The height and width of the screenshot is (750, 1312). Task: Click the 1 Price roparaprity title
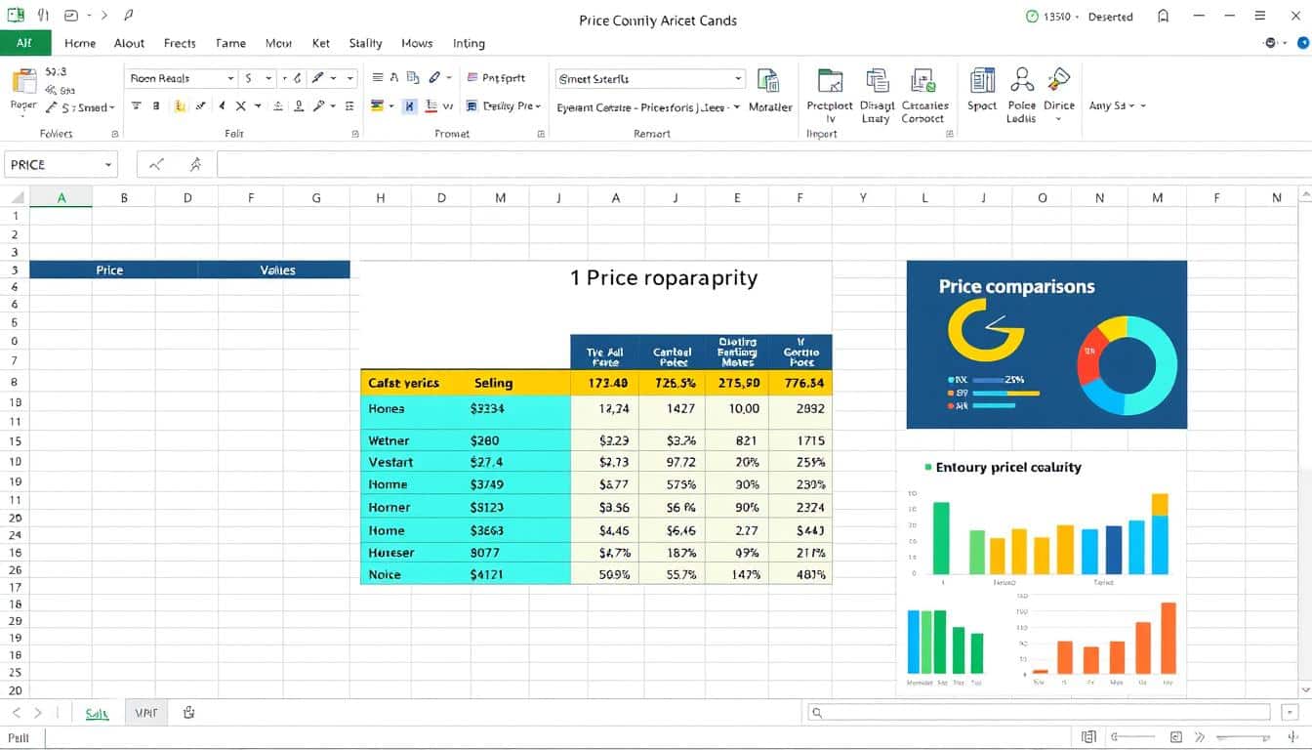click(x=664, y=278)
